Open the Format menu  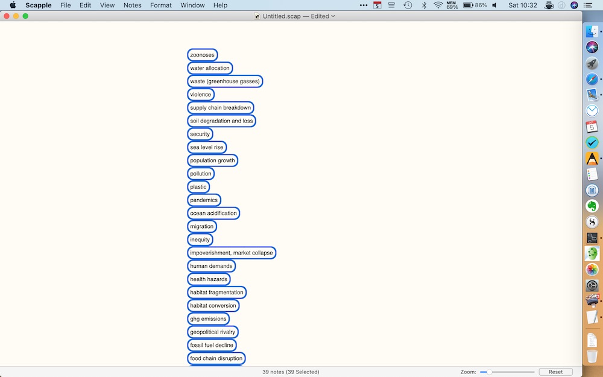tap(160, 5)
